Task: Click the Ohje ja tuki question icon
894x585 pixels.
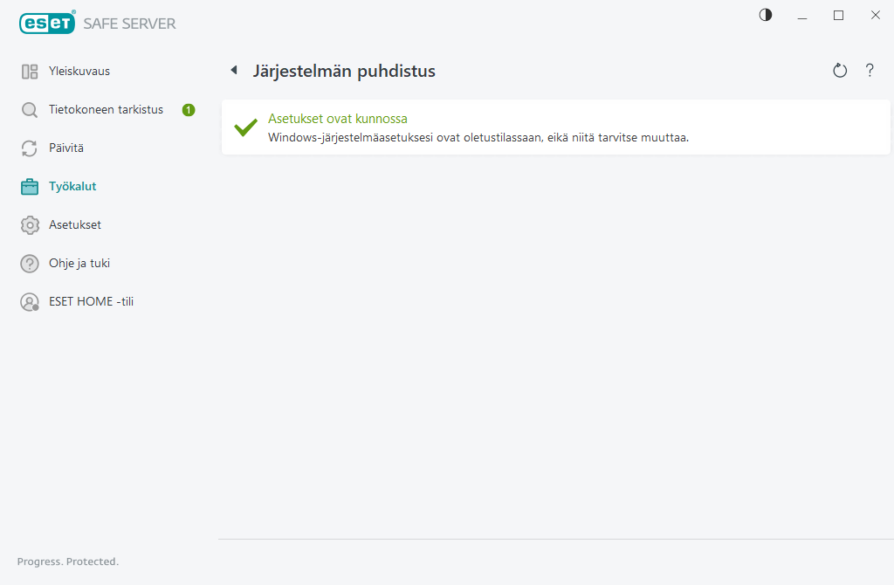Action: tap(29, 263)
